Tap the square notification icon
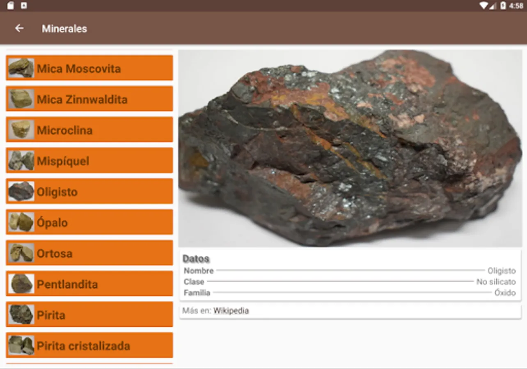The width and height of the screenshot is (527, 369). 24,5
